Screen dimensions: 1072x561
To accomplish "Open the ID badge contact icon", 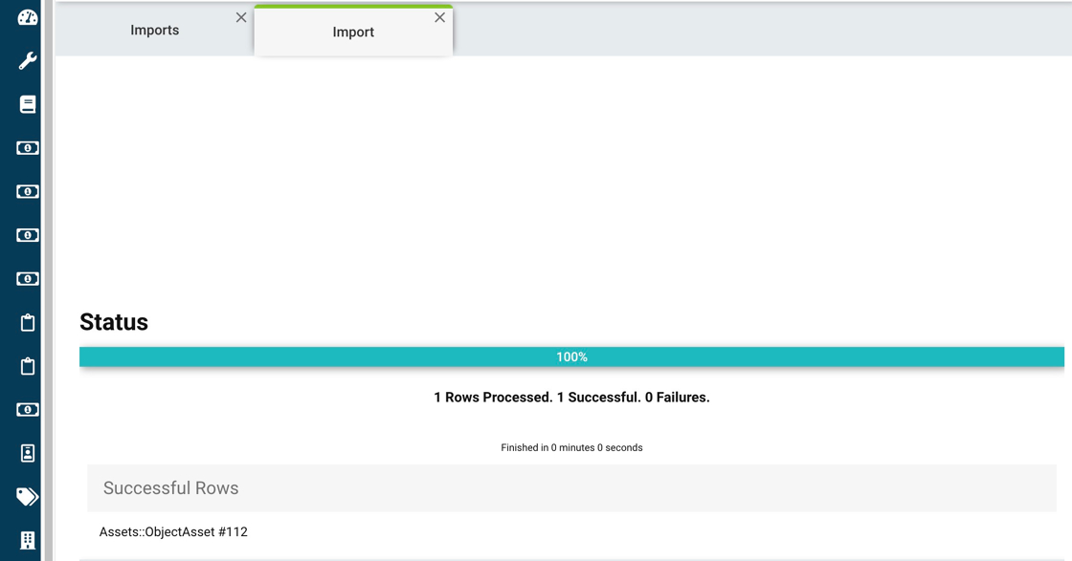I will click(x=27, y=453).
